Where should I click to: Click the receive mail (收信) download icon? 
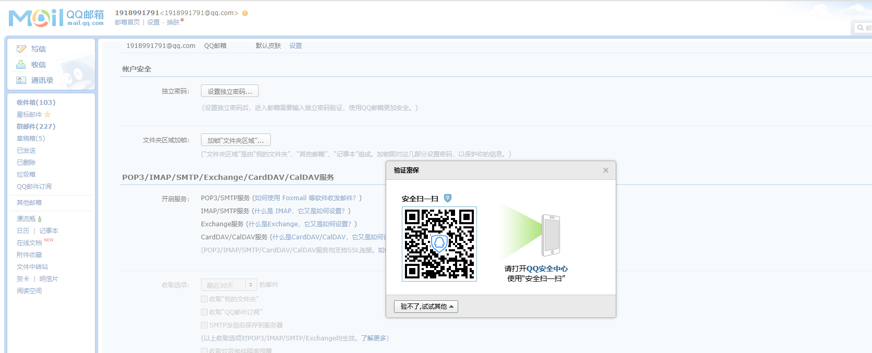[21, 65]
